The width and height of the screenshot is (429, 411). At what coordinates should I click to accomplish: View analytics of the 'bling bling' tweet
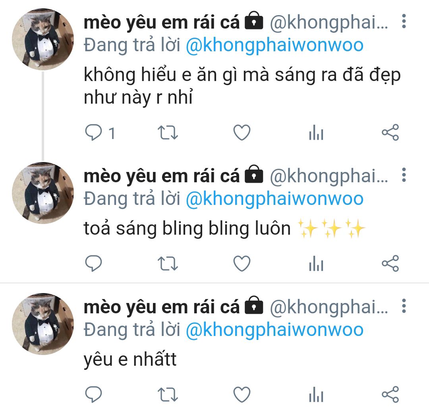point(316,264)
